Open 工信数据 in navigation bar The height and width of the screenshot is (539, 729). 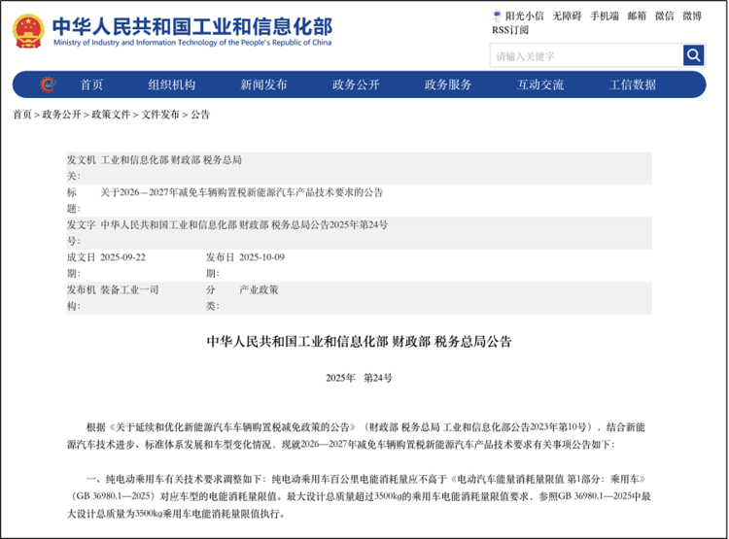pyautogui.click(x=633, y=84)
